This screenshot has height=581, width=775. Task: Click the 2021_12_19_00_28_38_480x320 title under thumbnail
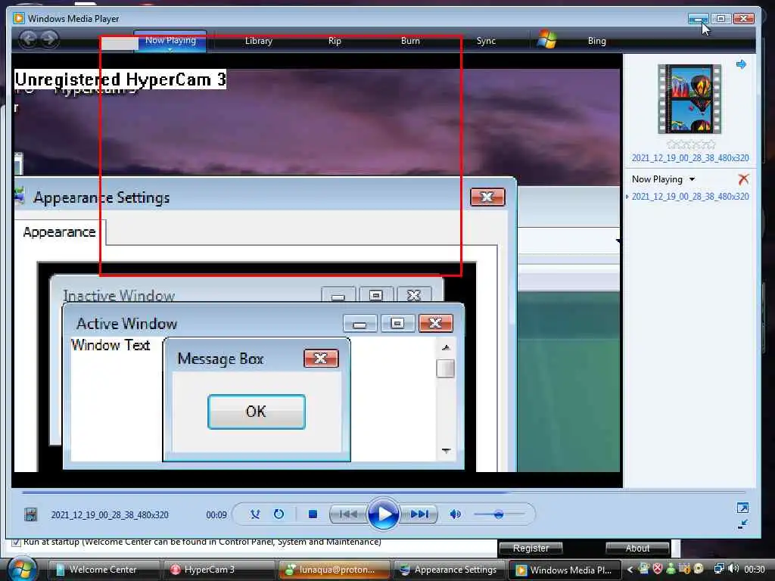pos(690,158)
